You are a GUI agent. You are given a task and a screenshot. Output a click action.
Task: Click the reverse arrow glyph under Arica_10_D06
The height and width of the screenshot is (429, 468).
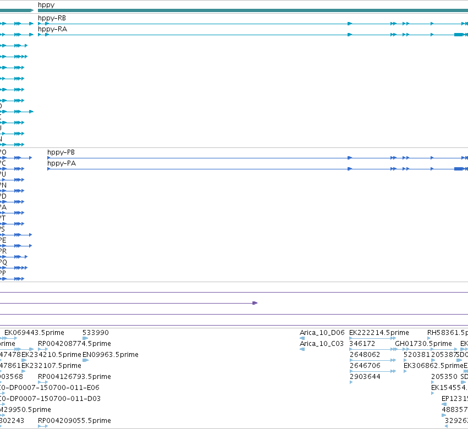(x=302, y=338)
